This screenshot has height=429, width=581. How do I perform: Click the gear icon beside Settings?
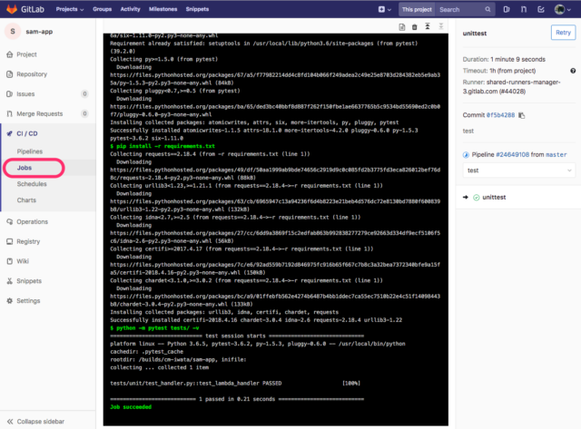[10, 300]
